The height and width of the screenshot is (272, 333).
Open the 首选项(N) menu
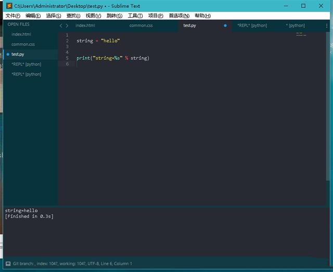coord(179,16)
